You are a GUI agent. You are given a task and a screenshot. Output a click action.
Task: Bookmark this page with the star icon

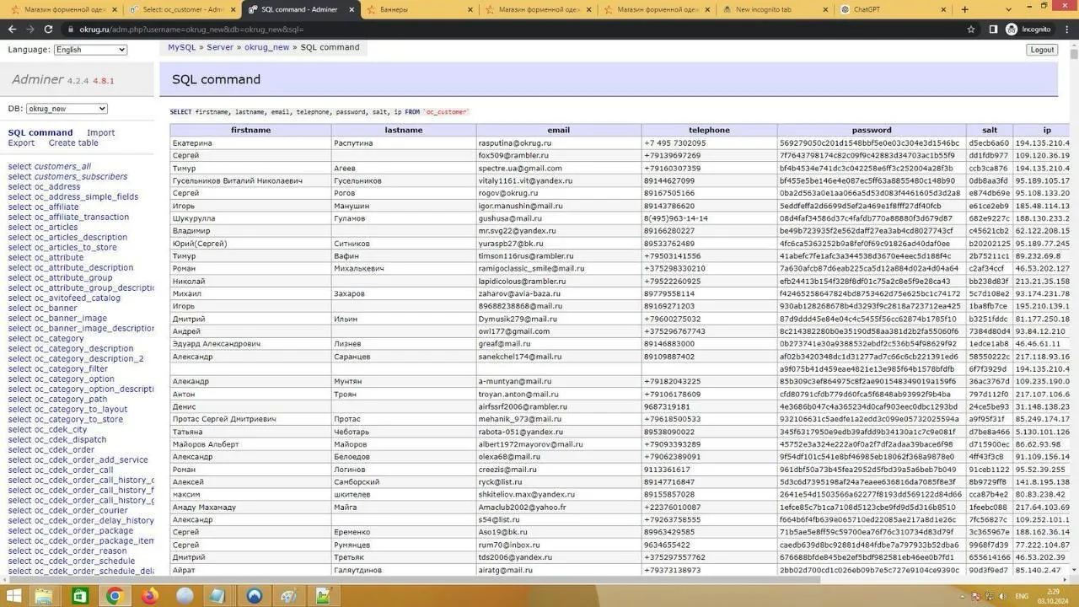pyautogui.click(x=971, y=30)
